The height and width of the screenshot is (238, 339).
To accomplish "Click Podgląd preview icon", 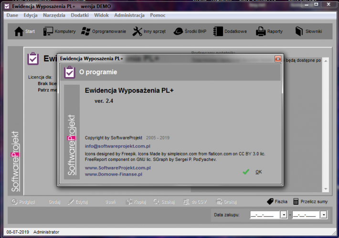I will click(14, 202).
